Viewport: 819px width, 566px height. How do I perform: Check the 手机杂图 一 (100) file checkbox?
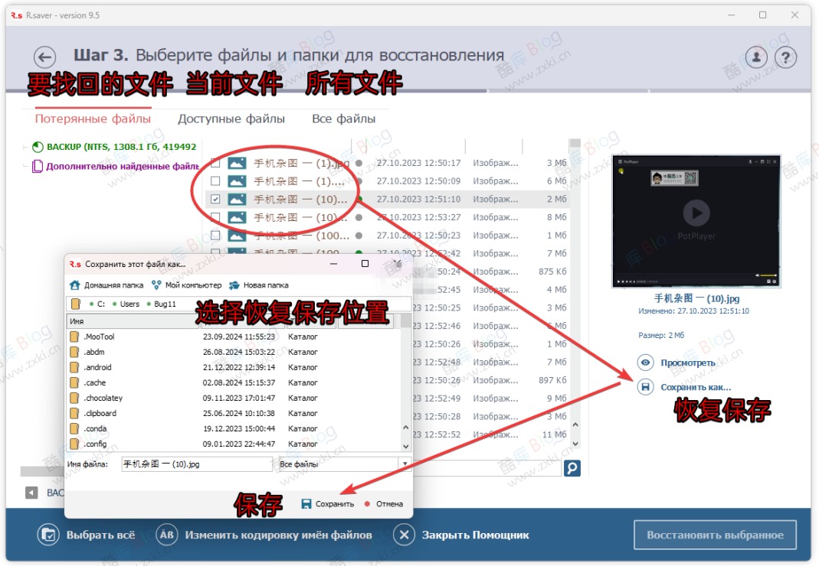215,235
